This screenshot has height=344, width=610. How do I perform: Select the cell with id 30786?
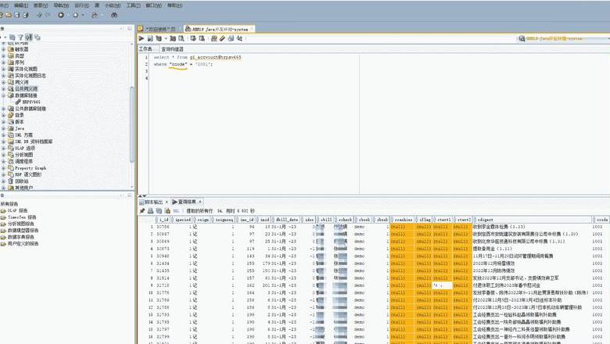coord(163,227)
